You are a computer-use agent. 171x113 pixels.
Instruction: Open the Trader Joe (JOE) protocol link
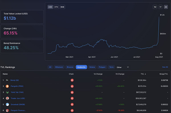(18, 98)
